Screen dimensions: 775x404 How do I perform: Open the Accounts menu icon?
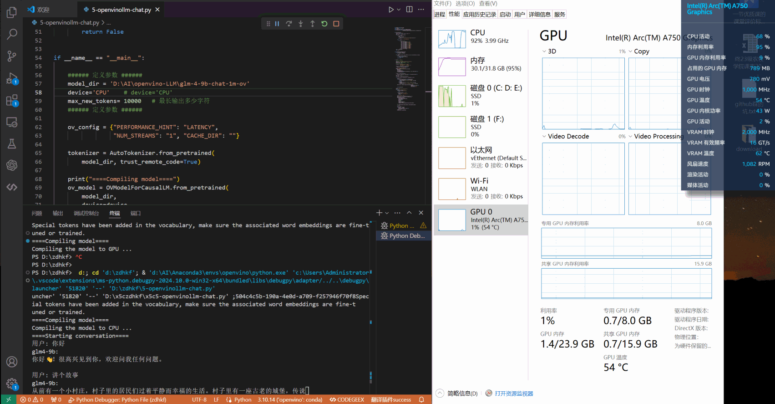12,362
